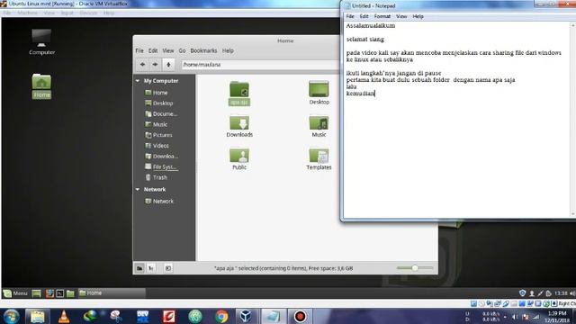Open Notepad Format menu
576x324 pixels.
(x=382, y=16)
